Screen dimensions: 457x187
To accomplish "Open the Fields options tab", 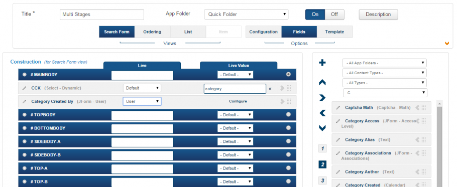I will [x=299, y=32].
